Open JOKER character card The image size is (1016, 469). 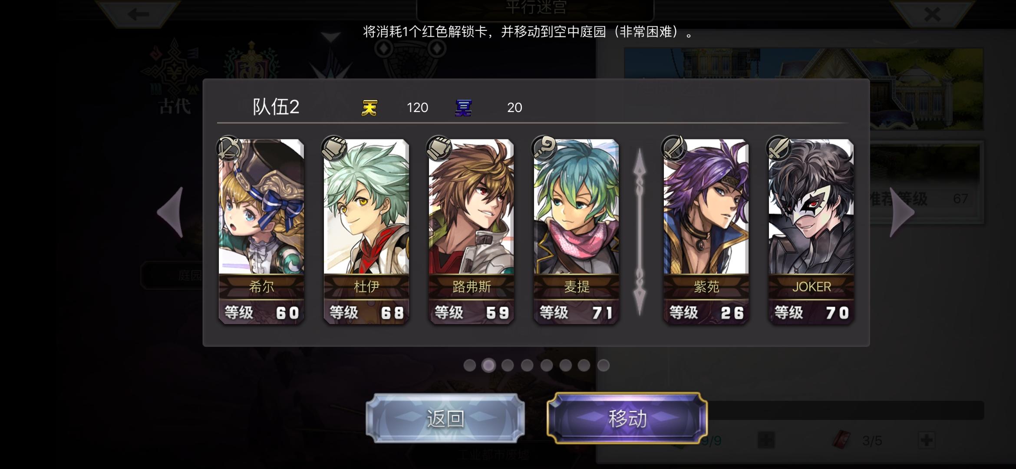(811, 231)
